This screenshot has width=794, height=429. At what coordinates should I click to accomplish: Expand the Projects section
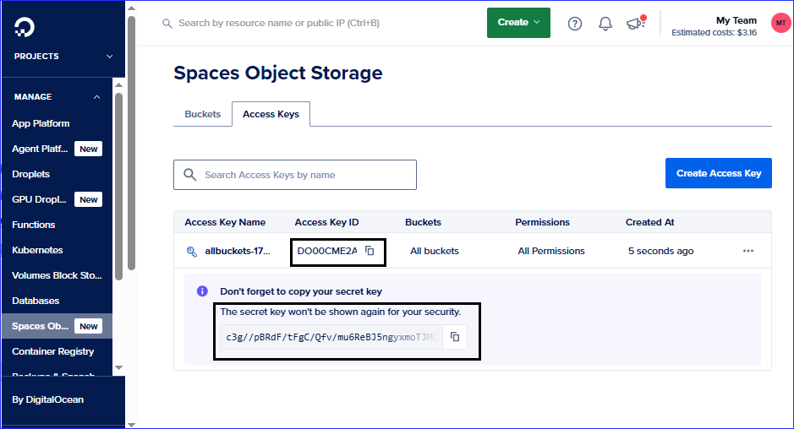tap(109, 57)
